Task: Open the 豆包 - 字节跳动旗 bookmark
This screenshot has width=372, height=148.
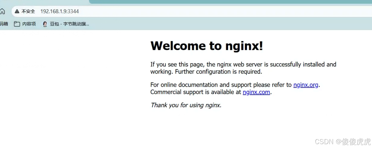Action: [66, 24]
